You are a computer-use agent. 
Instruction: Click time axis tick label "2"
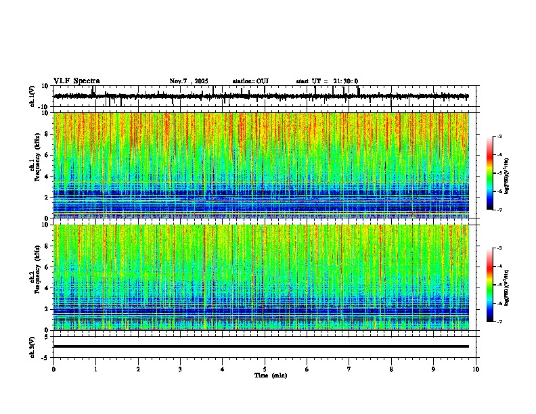(x=138, y=369)
